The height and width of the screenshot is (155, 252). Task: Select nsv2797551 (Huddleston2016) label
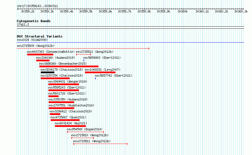[71, 105]
